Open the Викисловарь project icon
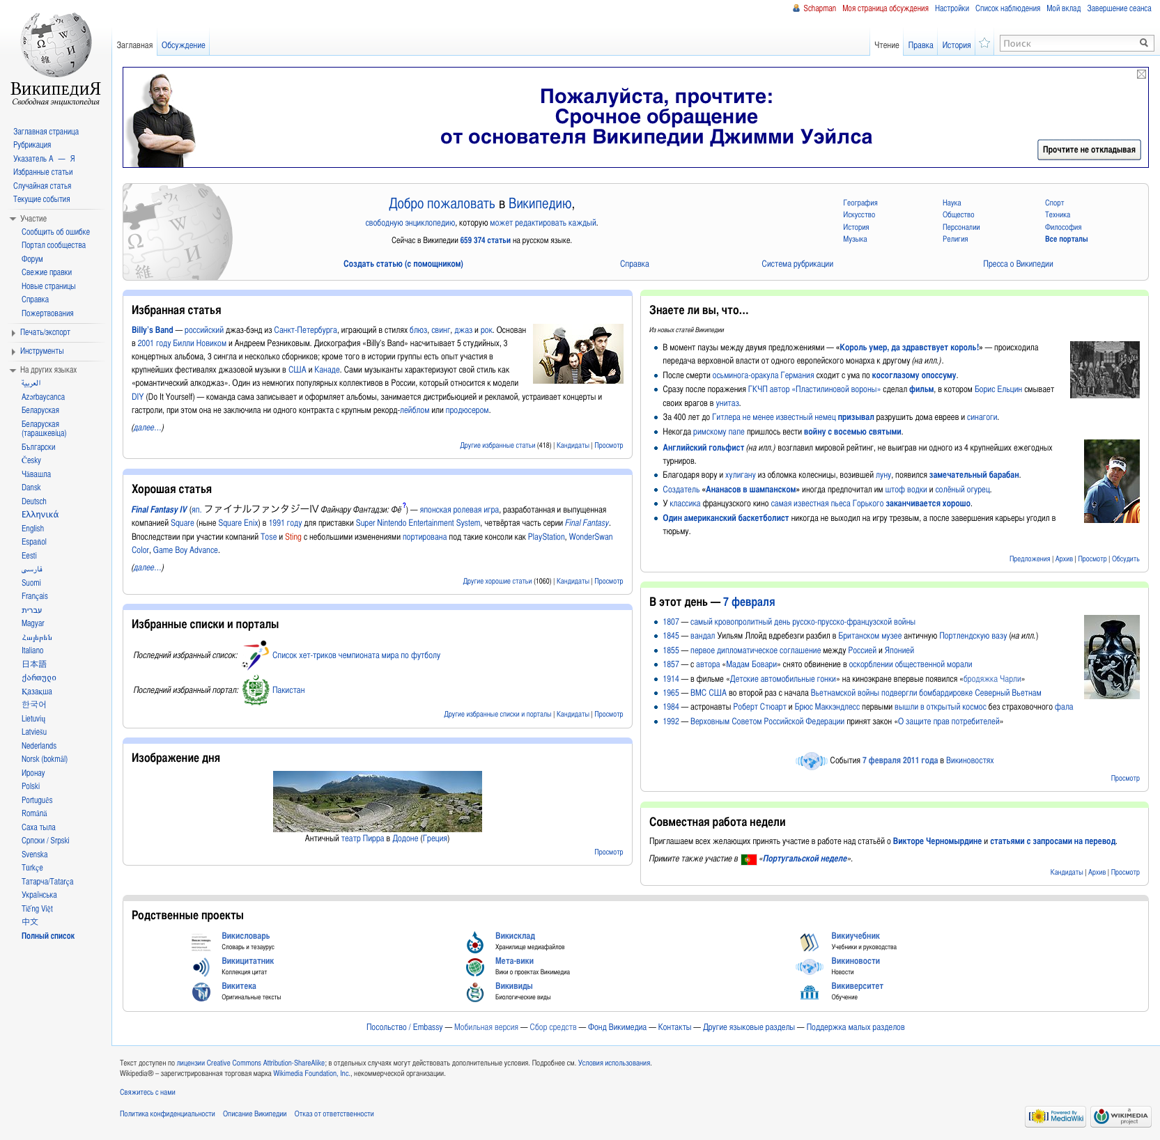This screenshot has width=1160, height=1140. tap(201, 942)
